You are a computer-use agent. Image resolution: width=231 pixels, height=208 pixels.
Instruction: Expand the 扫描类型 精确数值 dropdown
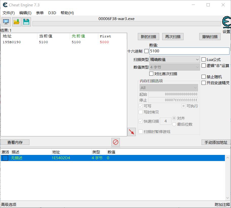[174, 59]
